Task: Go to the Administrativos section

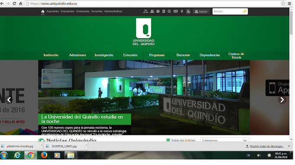Action: (x=113, y=12)
